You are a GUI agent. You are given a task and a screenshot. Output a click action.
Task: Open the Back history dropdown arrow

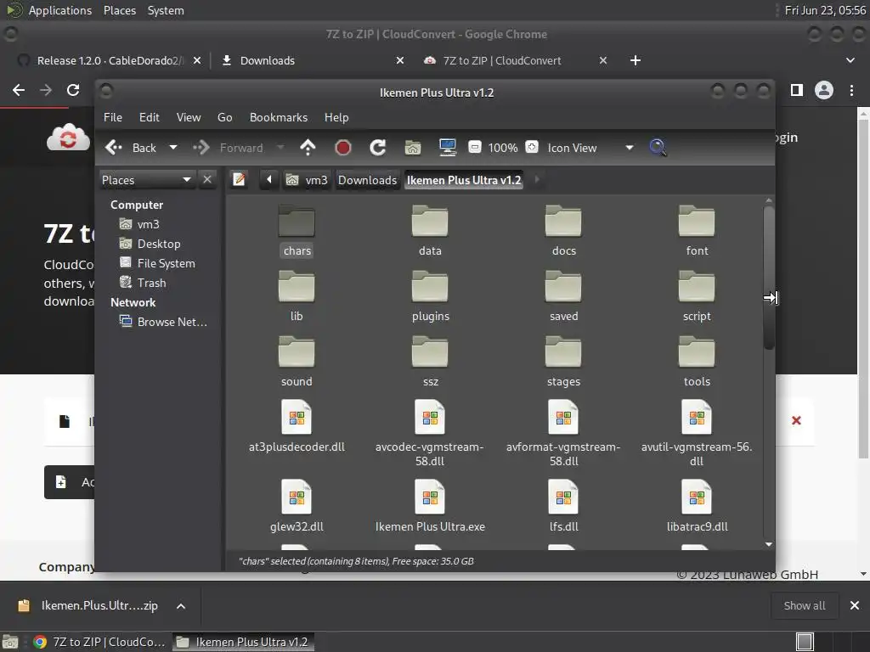173,148
